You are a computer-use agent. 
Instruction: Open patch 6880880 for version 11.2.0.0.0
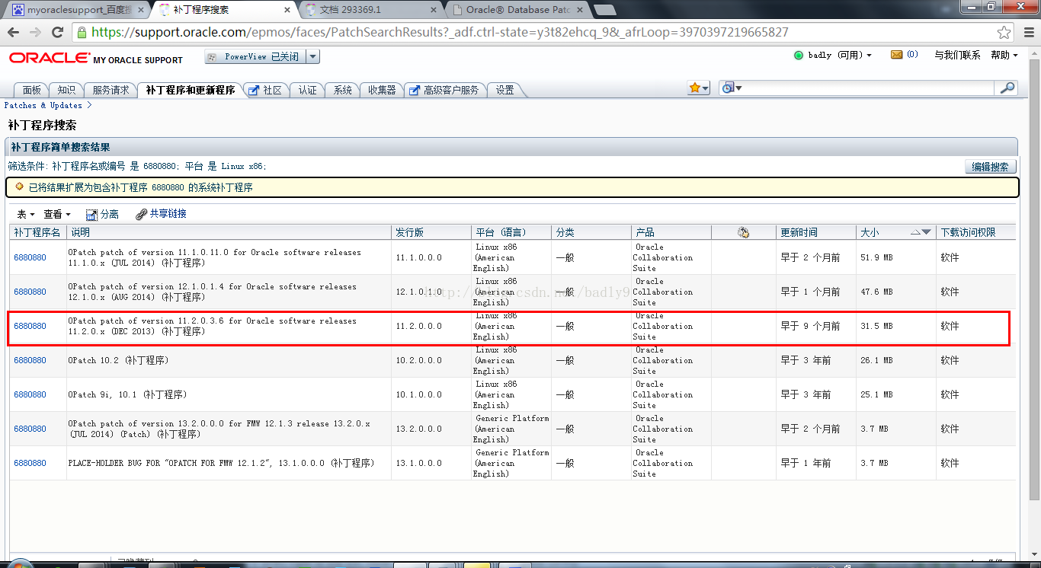click(x=30, y=326)
